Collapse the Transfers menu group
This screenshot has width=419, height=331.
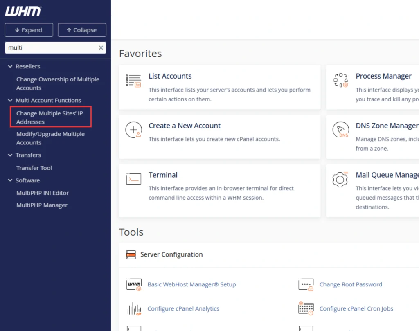tap(10, 155)
